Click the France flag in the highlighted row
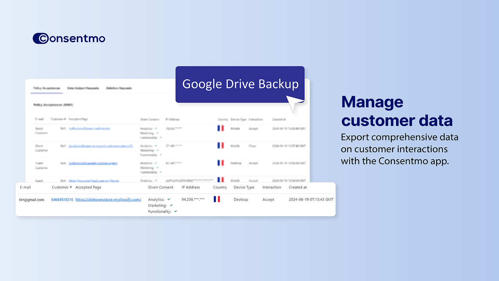499x281 pixels. point(217,199)
